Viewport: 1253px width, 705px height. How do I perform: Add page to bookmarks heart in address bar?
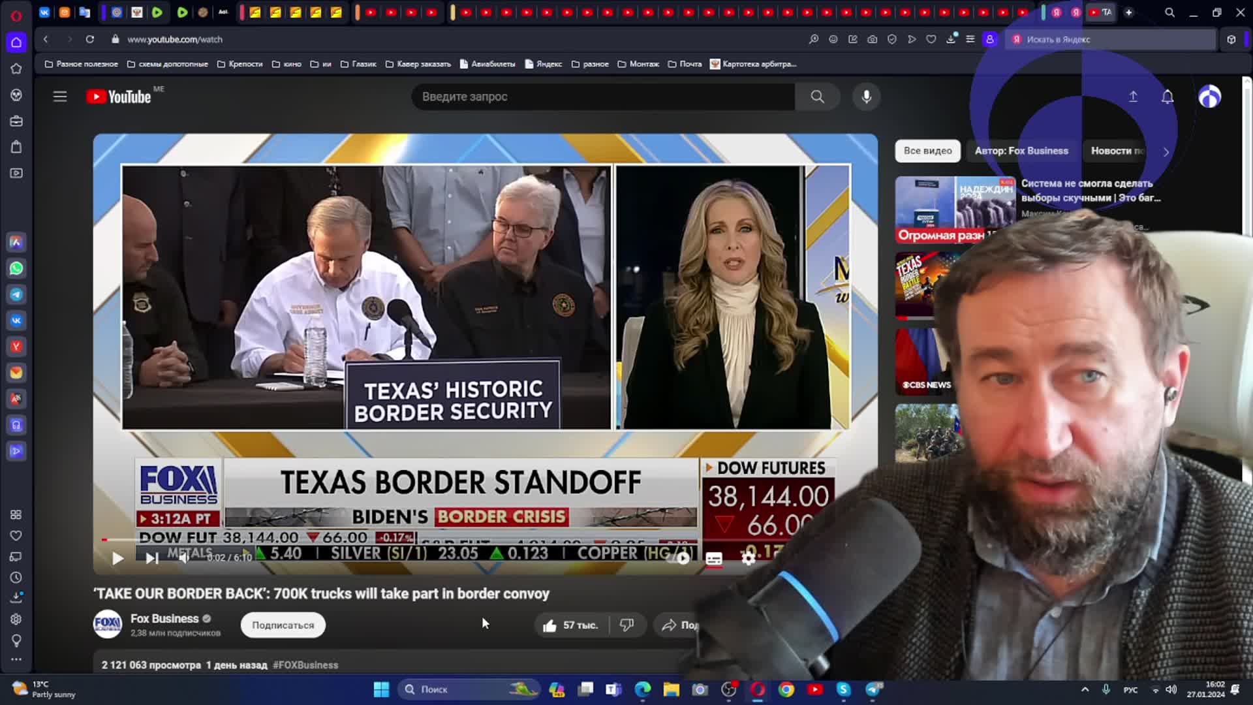[931, 39]
